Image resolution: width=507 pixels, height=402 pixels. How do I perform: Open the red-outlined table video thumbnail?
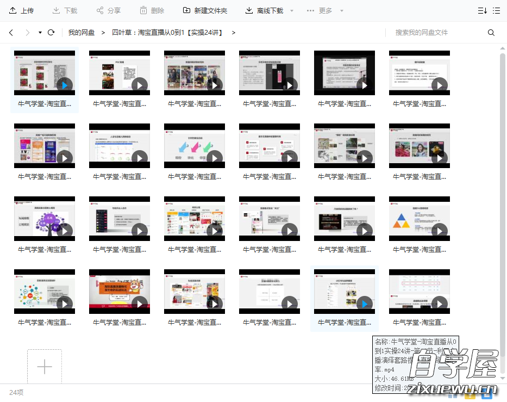(420, 292)
